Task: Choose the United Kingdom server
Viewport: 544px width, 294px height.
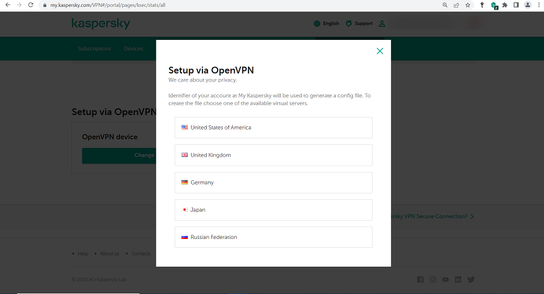Action: pos(273,155)
